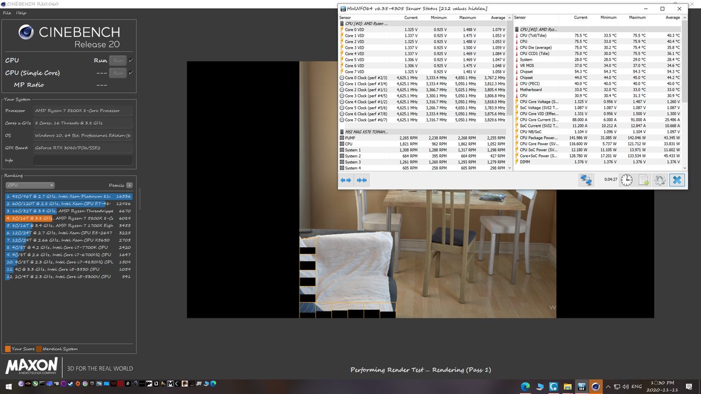
Task: Click the left sensor pane vertical scrollbar
Action: click(x=510, y=93)
